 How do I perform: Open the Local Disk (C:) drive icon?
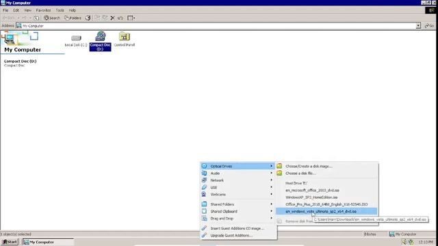coord(76,38)
